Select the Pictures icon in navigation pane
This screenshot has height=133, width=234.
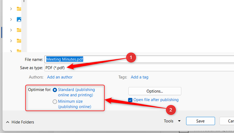tap(19, 19)
